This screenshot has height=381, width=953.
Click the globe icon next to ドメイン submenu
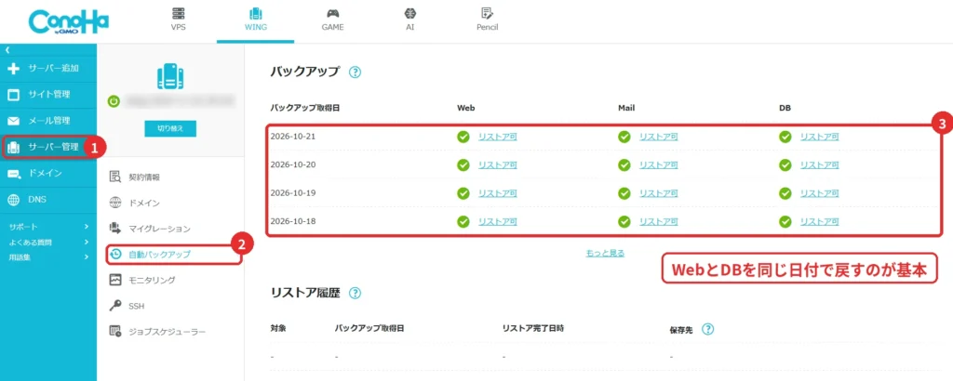(x=115, y=203)
